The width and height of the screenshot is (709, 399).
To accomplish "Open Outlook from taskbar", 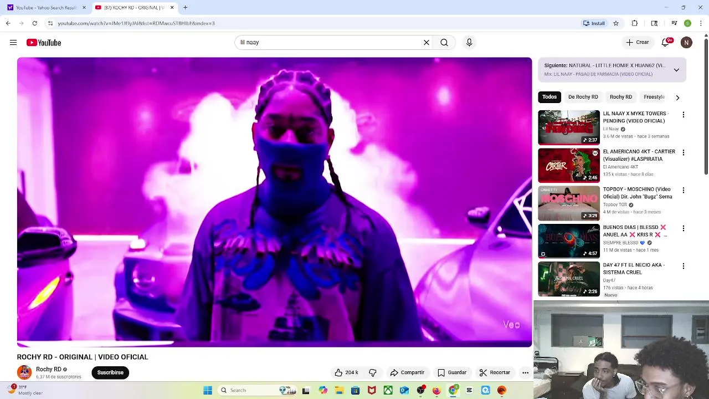I will tap(404, 390).
